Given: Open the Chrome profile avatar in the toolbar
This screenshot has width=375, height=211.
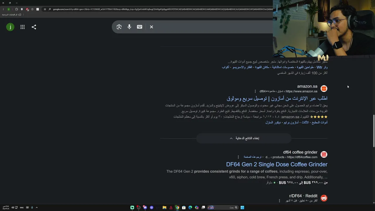Looking at the screenshot, I should click(x=8, y=9).
